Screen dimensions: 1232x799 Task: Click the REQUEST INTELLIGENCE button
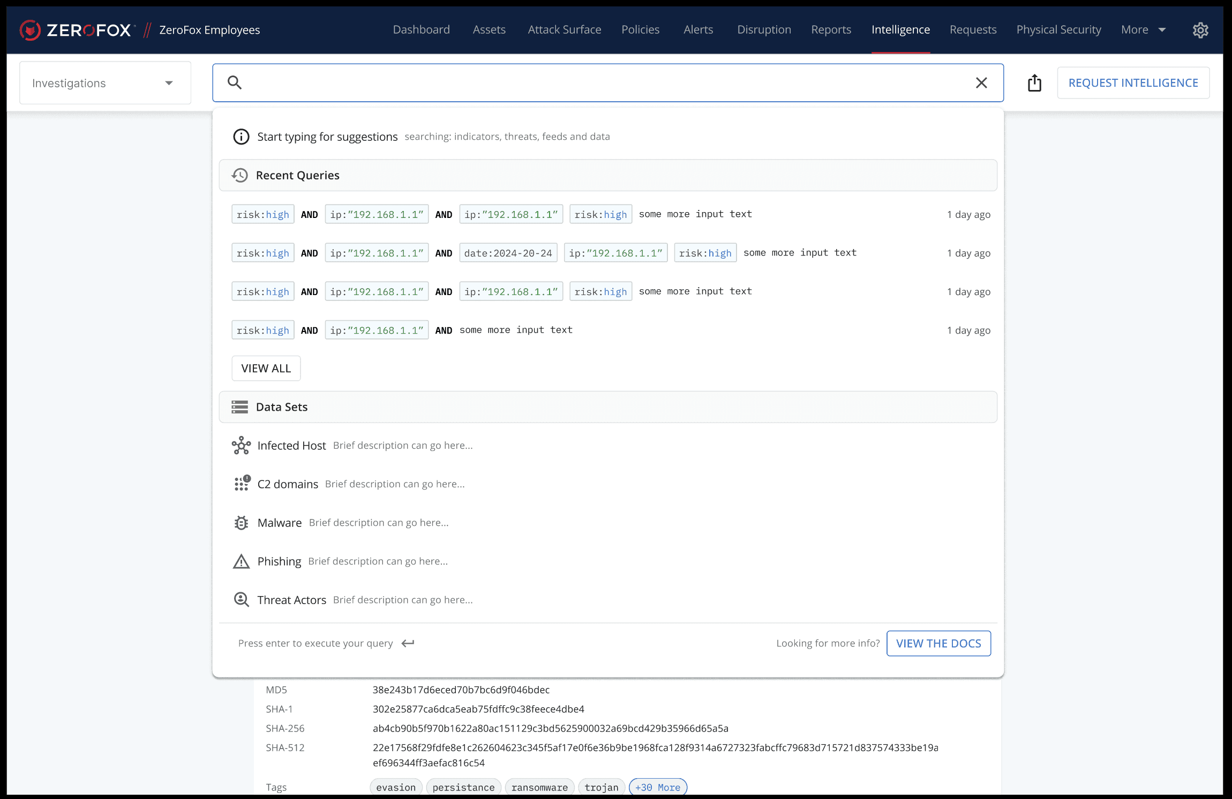coord(1133,83)
